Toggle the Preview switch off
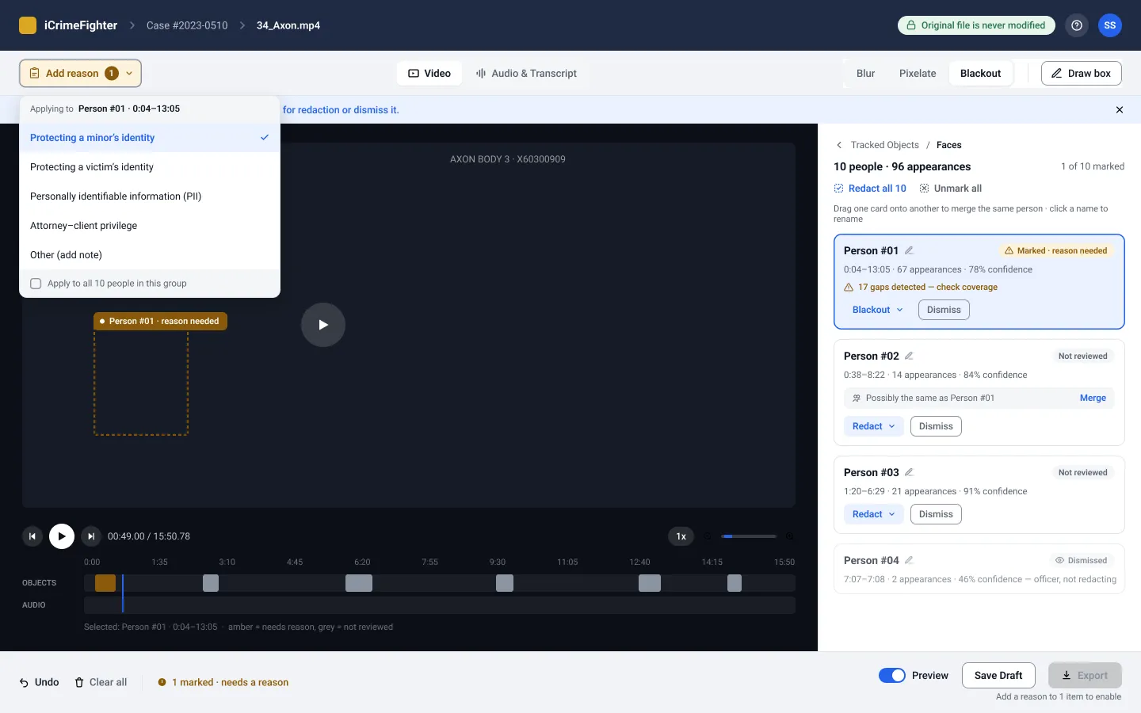Image resolution: width=1141 pixels, height=713 pixels. tap(892, 676)
